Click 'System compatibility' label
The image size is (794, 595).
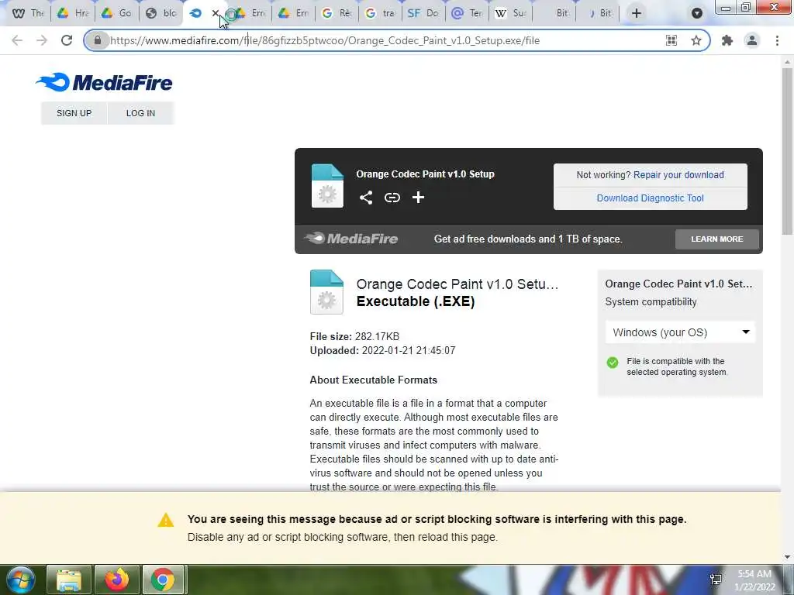[651, 302]
